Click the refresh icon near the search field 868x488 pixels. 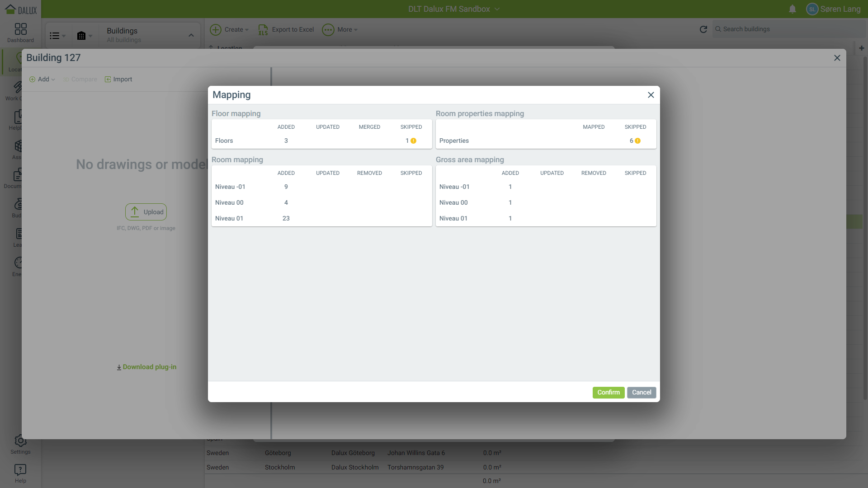pyautogui.click(x=703, y=29)
